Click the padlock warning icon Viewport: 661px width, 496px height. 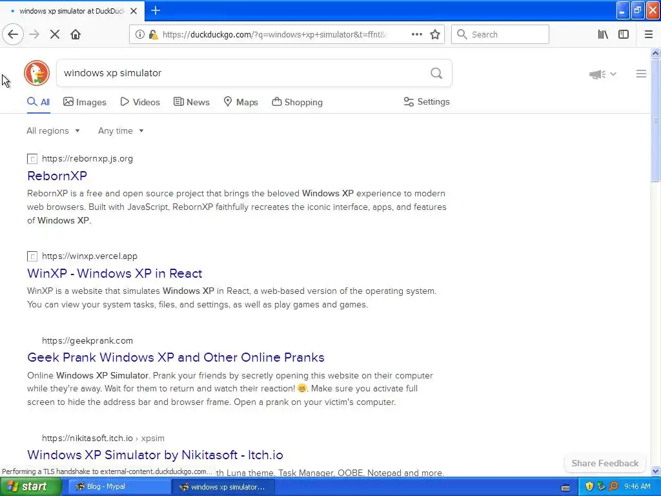pos(153,34)
